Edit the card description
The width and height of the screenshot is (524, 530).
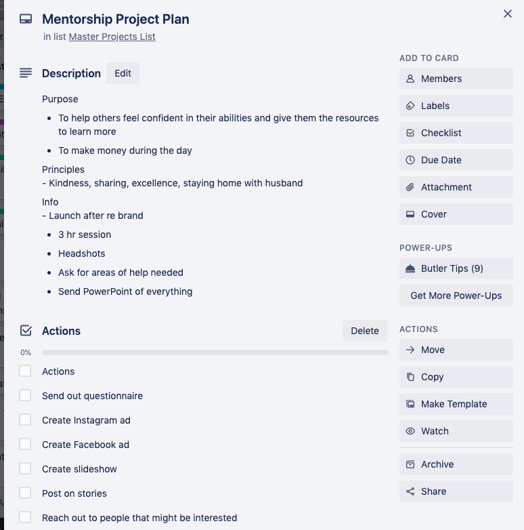click(123, 73)
